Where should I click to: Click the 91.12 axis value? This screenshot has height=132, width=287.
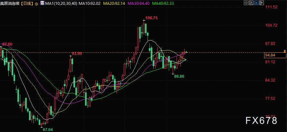click(x=270, y=62)
